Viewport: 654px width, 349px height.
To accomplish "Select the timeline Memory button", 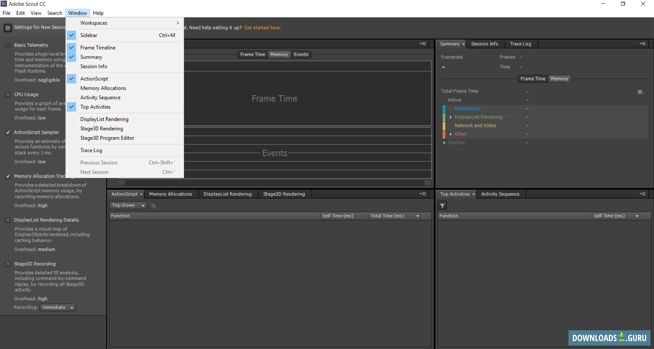I will pyautogui.click(x=279, y=54).
